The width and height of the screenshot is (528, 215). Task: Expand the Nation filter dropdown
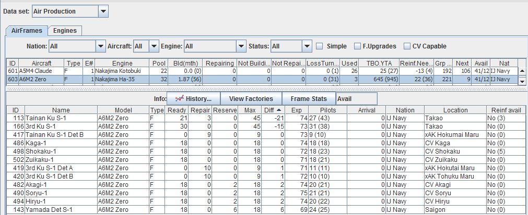point(101,46)
